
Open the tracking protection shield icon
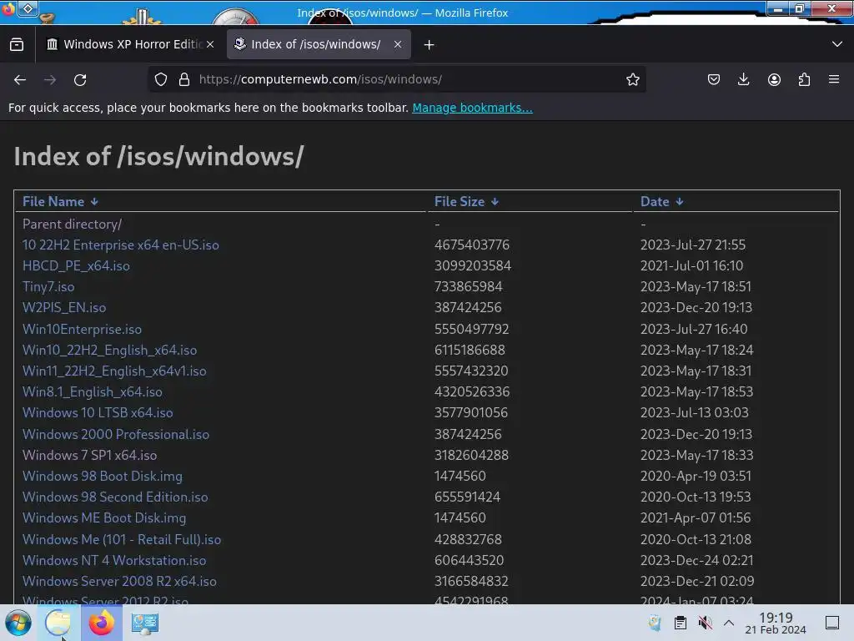161,79
